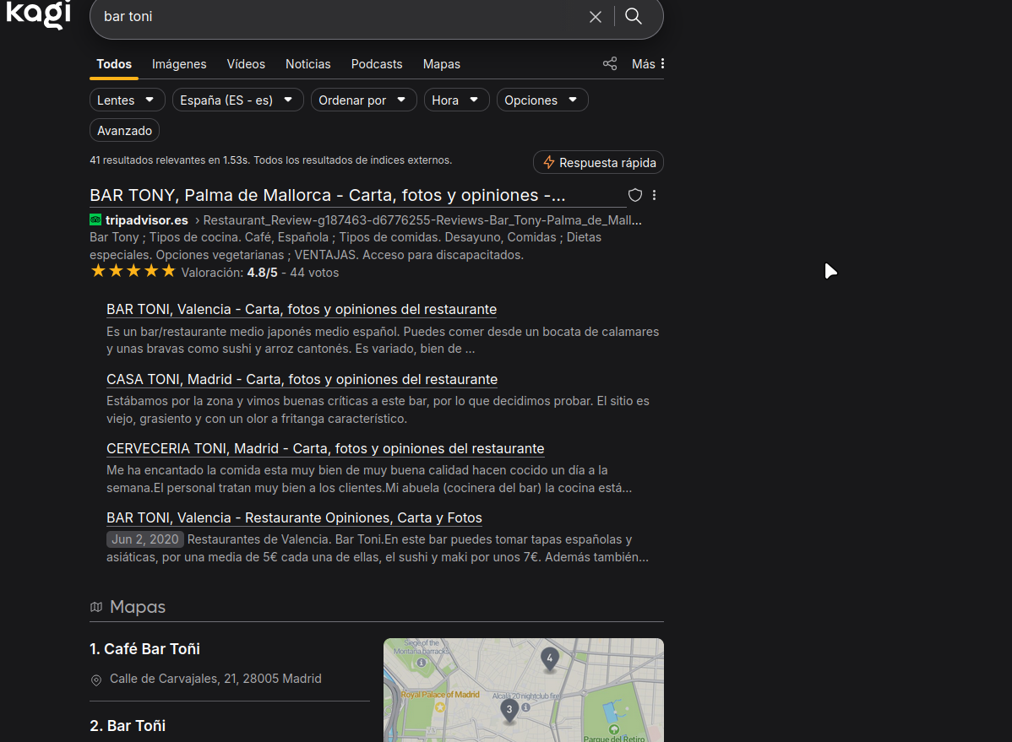Click map pin number 4
The height and width of the screenshot is (742, 1012).
(x=549, y=659)
